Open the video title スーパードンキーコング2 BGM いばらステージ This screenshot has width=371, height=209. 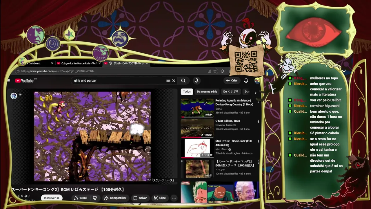coord(68,190)
